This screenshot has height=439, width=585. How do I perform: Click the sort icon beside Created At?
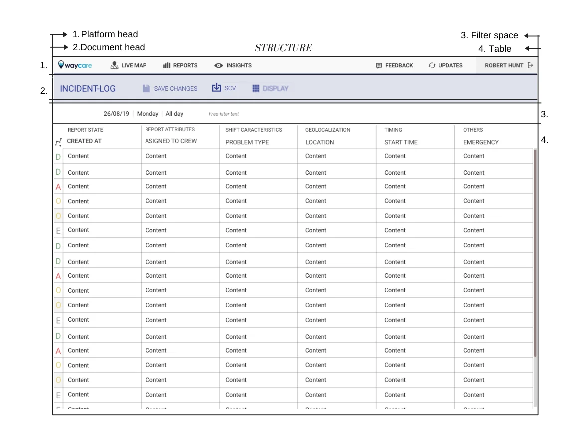coord(59,142)
